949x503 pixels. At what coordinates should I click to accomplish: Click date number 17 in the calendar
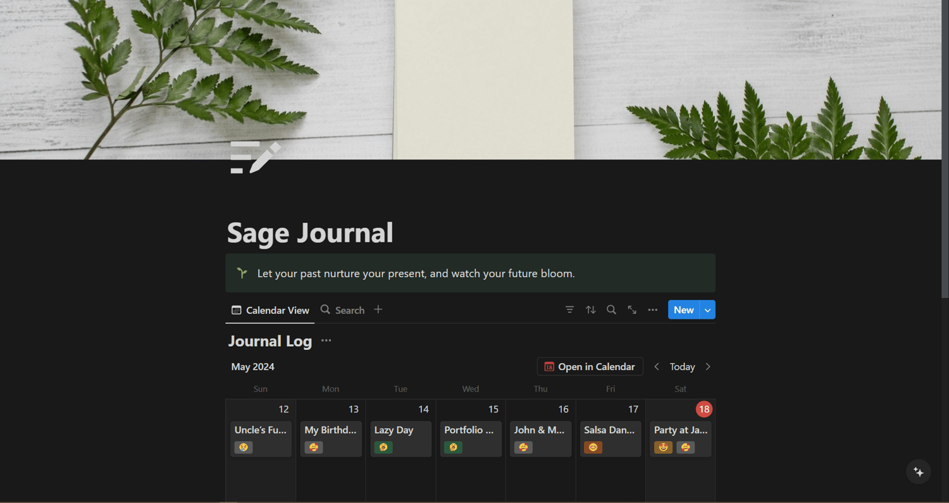[x=633, y=409]
